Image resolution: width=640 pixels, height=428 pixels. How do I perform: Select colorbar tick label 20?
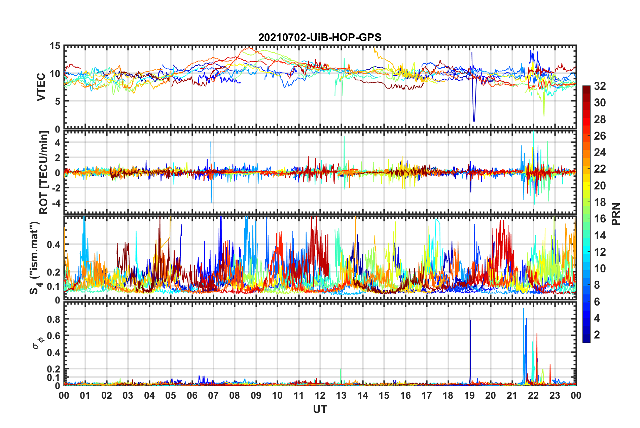(x=600, y=186)
